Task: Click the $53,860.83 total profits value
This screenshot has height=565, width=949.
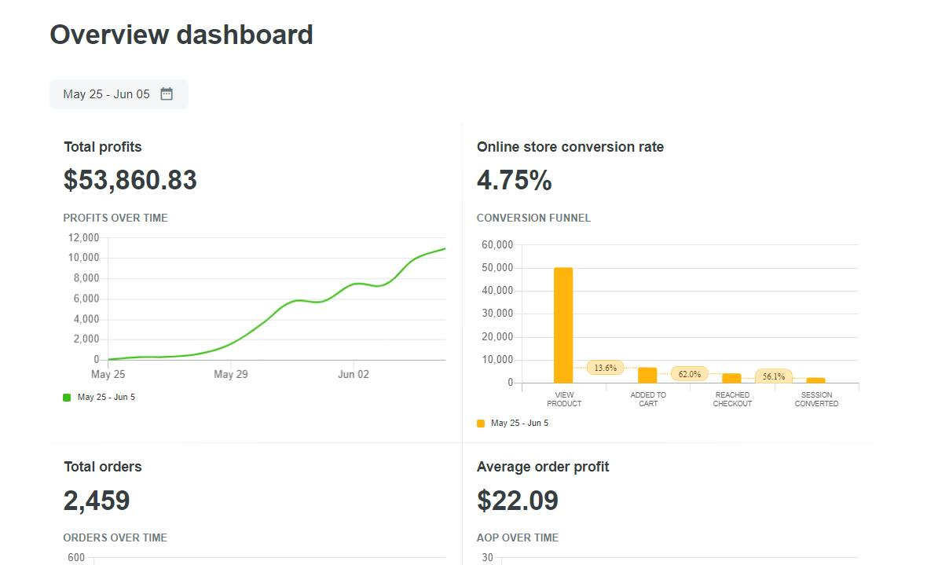Action: click(x=130, y=180)
